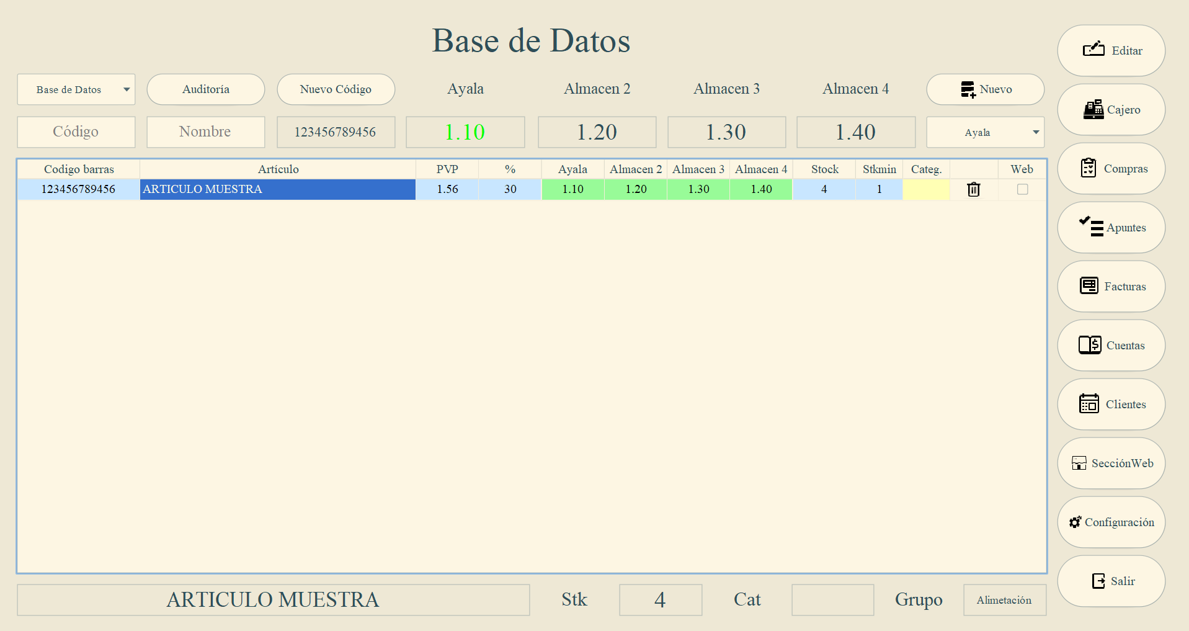Click Stkmin cell value 1
The image size is (1189, 631).
[x=880, y=189]
